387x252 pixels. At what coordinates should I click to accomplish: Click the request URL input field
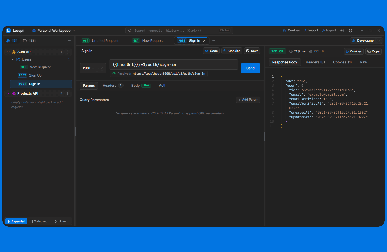tap(173, 65)
